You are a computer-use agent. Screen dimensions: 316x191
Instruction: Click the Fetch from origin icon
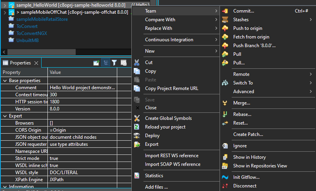click(x=225, y=37)
